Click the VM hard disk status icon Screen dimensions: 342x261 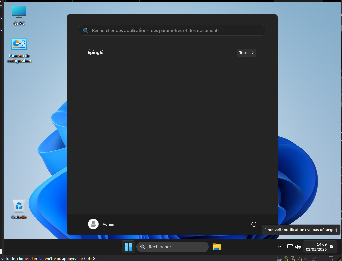point(279,259)
